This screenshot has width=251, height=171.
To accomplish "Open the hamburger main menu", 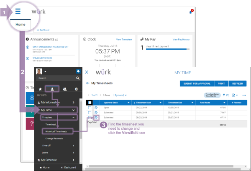I will 18,11.
